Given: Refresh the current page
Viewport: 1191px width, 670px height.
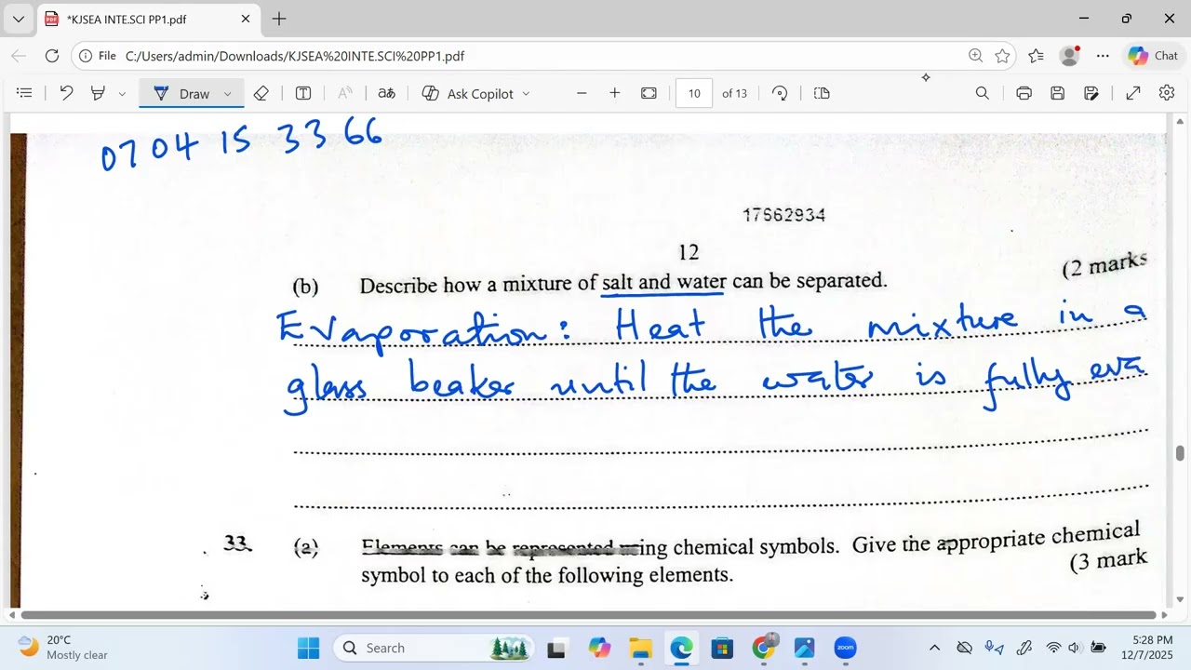Looking at the screenshot, I should tap(52, 56).
